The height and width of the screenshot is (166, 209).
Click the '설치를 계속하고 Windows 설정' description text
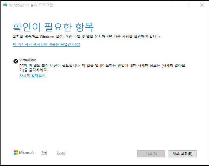(87, 36)
